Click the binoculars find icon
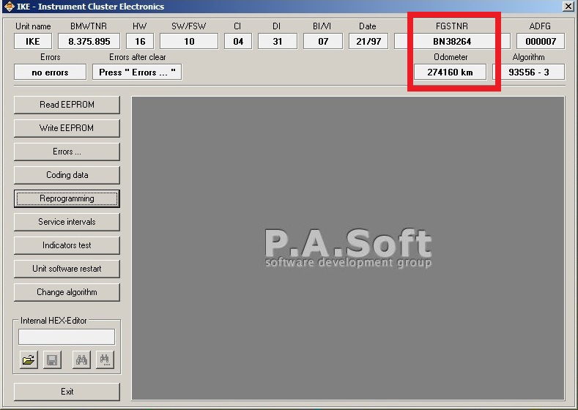The width and height of the screenshot is (578, 410). point(81,359)
